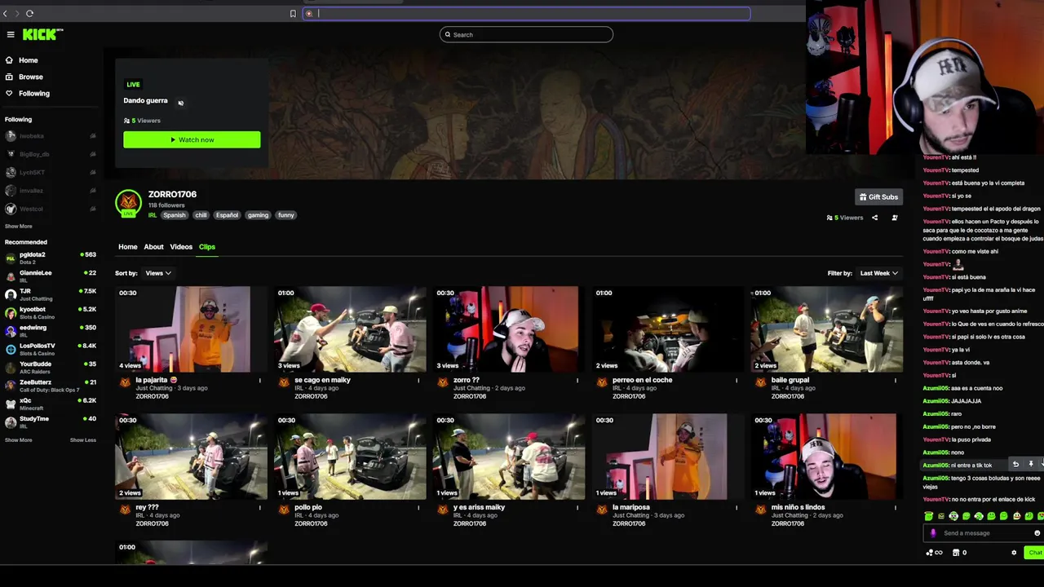Open options menu for la pajarita clip
Viewport: 1044px width, 587px height.
coord(260,380)
